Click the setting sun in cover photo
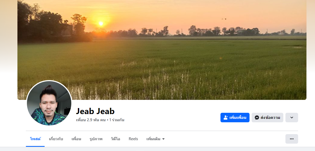Viewport: 315px width, 151px height. (101, 23)
